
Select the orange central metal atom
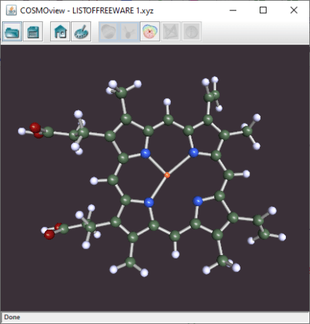(x=167, y=175)
